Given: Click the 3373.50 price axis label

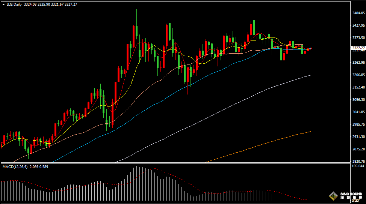Looking at the screenshot, I should click(358, 38).
